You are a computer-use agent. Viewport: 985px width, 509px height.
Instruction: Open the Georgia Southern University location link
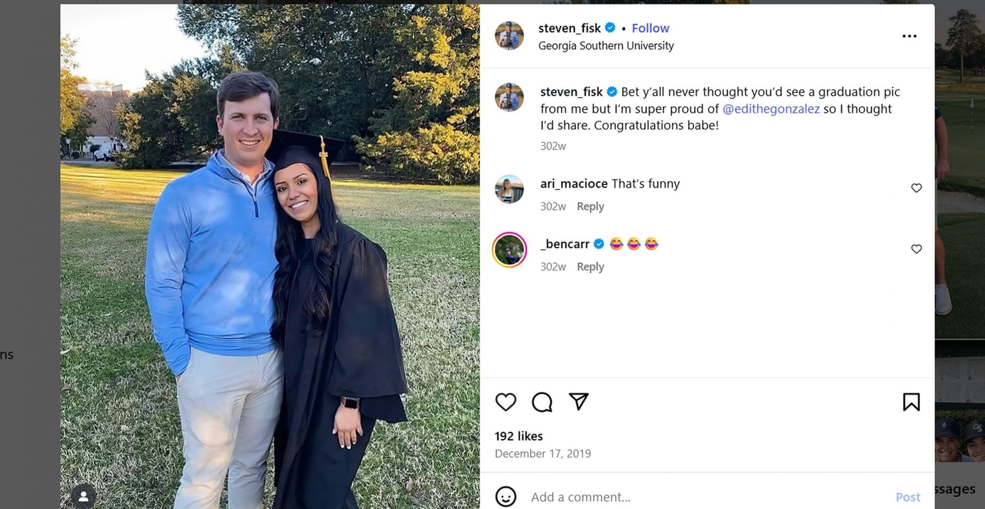(x=606, y=46)
